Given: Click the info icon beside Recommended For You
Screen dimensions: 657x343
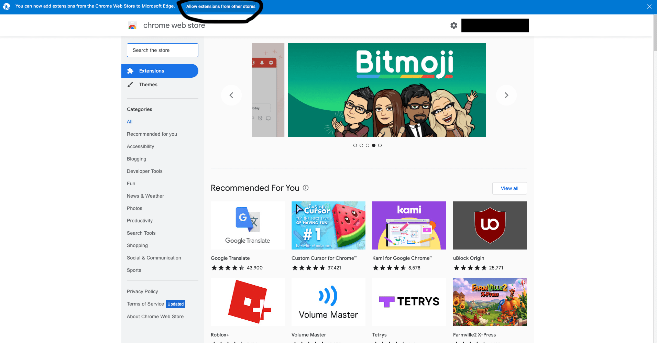Looking at the screenshot, I should click(x=306, y=188).
